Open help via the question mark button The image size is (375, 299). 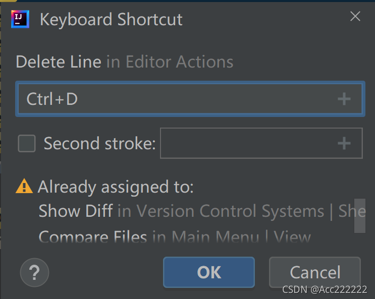35,272
